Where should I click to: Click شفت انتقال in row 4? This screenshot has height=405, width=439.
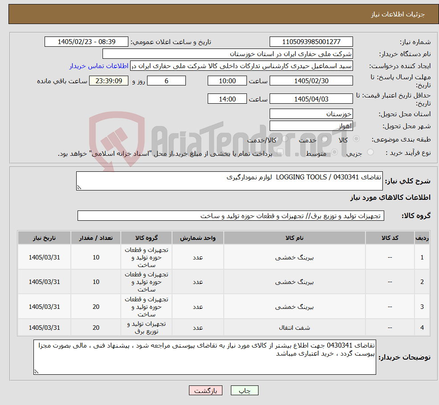[294, 328]
